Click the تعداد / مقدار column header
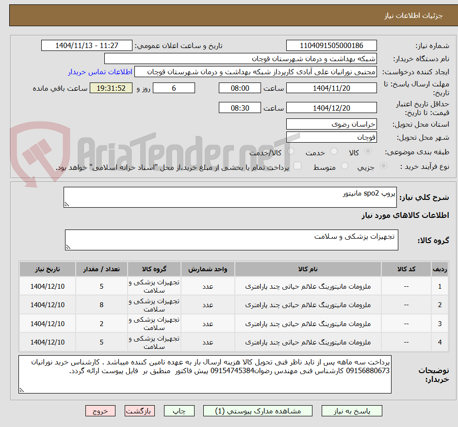 (x=101, y=269)
